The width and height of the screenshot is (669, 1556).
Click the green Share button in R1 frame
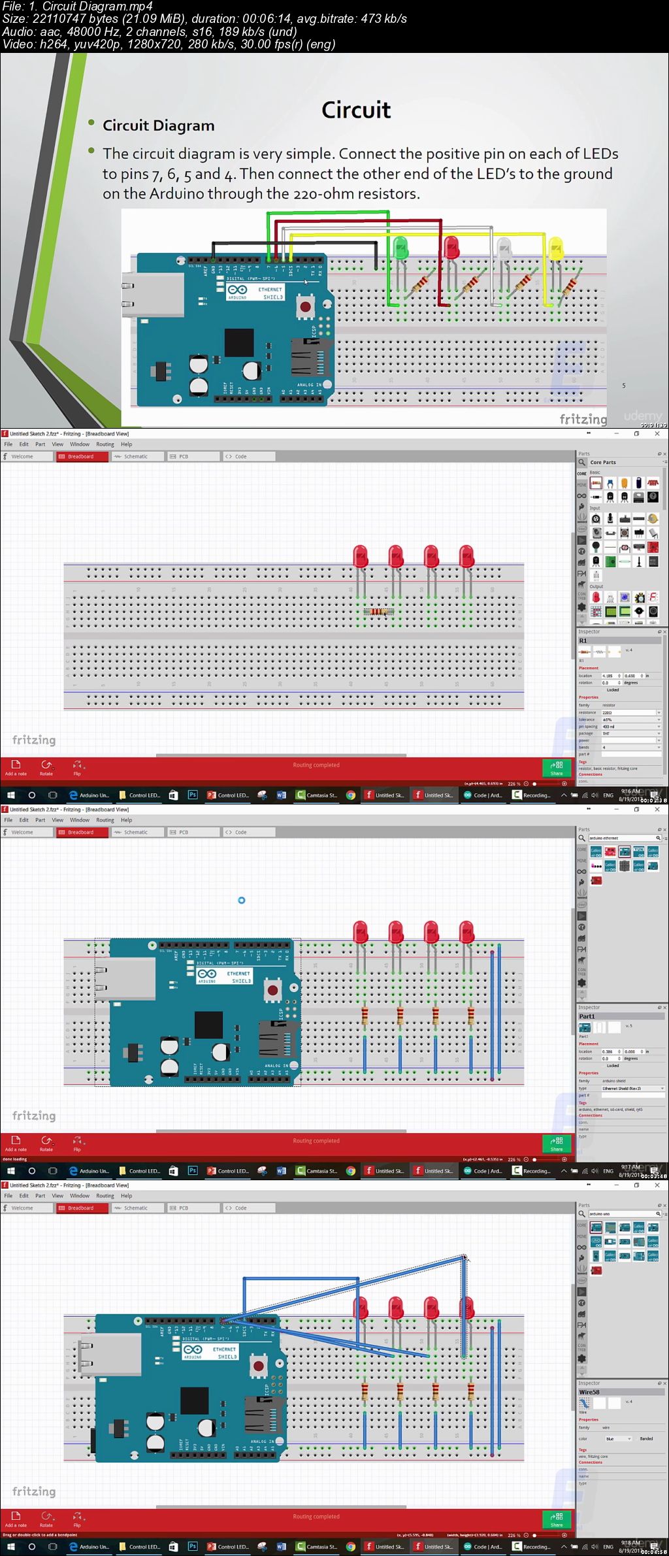(557, 768)
